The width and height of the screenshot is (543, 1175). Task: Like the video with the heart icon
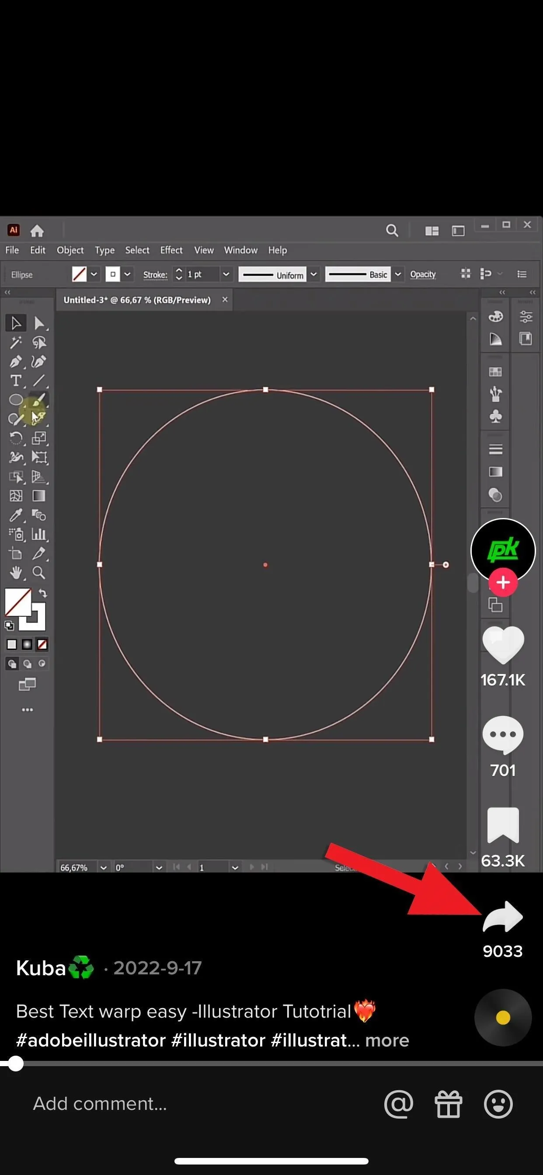(x=503, y=644)
